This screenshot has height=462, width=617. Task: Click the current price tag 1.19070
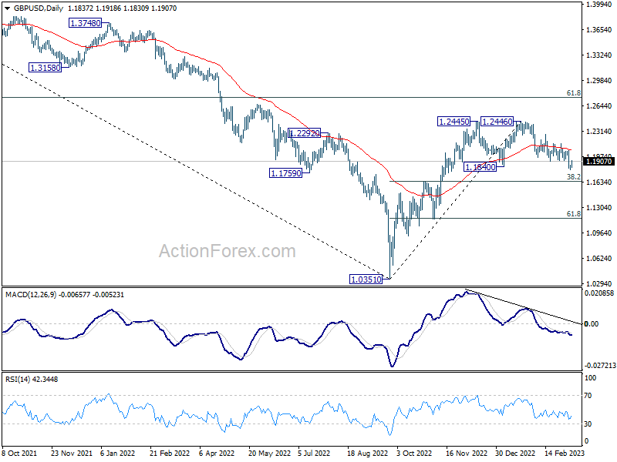598,162
